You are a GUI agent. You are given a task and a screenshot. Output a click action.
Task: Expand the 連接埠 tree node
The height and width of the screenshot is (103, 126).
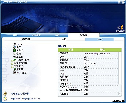(12, 67)
